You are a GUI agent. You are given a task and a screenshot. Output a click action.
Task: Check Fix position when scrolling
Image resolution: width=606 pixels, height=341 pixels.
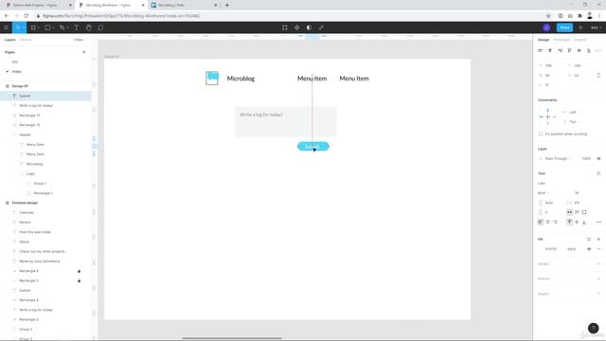[x=541, y=134]
